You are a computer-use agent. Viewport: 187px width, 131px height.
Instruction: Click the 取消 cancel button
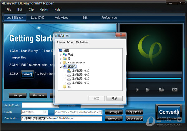[x=115, y=98]
